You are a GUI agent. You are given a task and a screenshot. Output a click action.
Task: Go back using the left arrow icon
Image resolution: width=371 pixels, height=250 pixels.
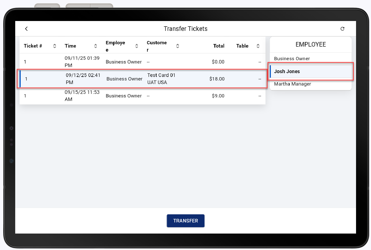[x=26, y=29]
